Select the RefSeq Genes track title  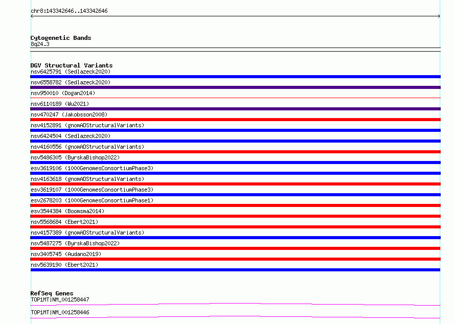click(x=52, y=293)
